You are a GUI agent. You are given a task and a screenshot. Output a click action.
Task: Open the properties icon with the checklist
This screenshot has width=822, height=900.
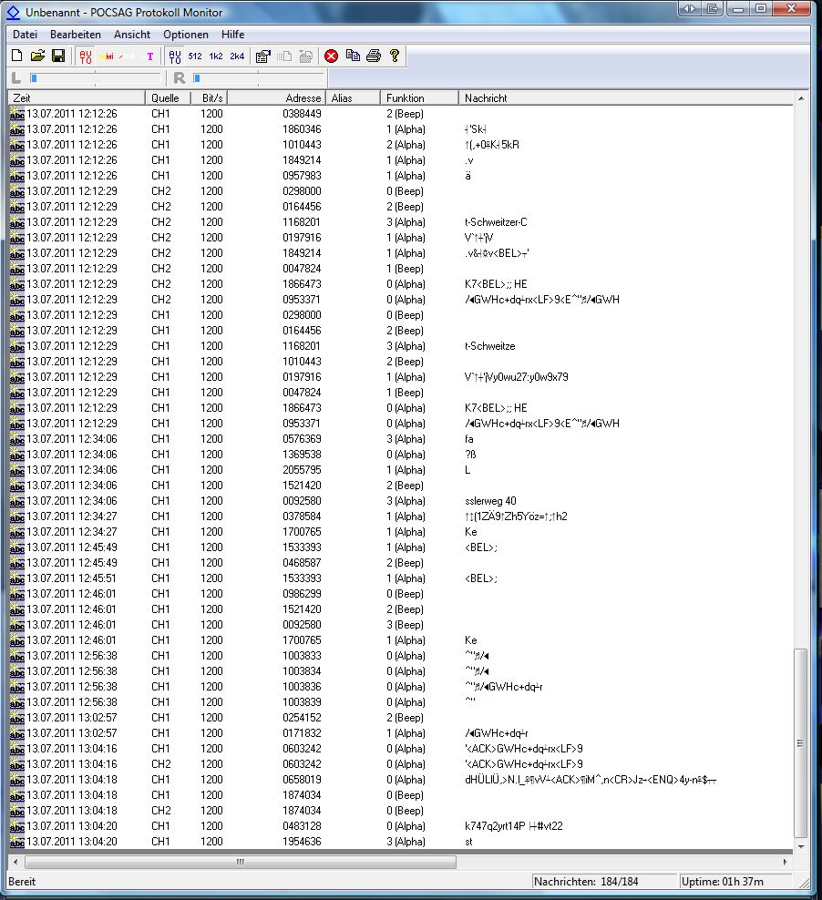pyautogui.click(x=262, y=56)
